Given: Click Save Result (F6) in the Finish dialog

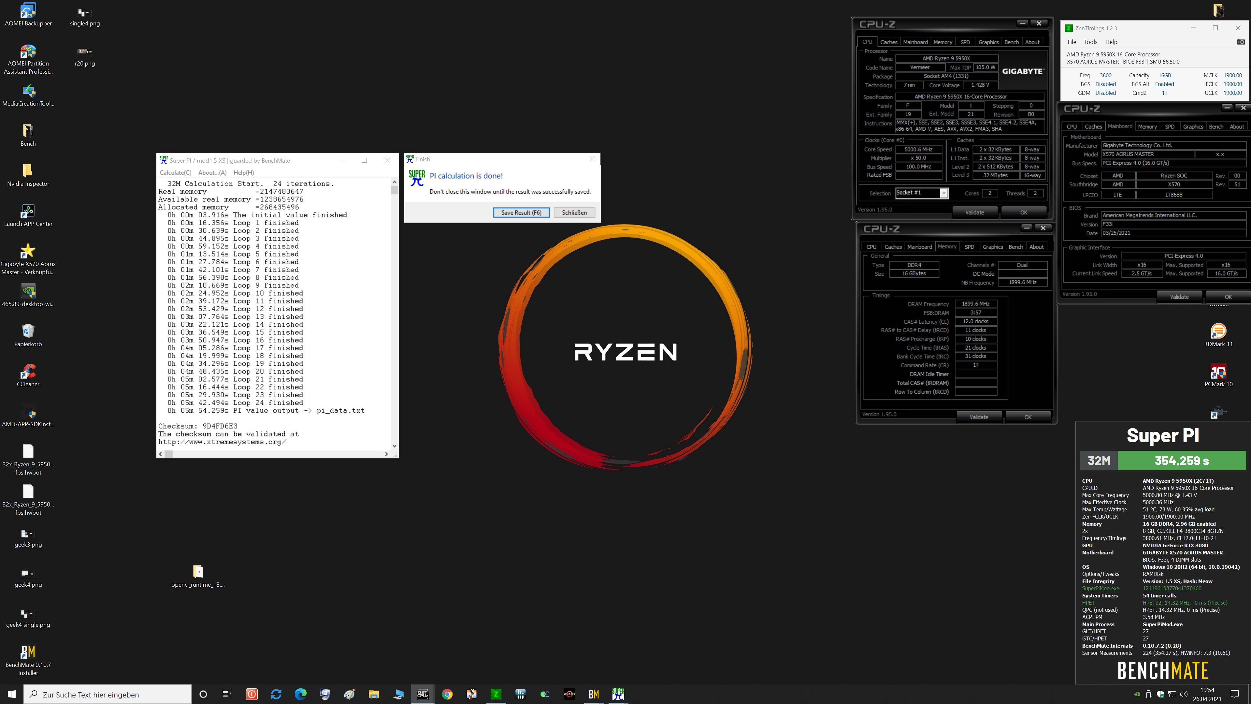Looking at the screenshot, I should pos(521,212).
